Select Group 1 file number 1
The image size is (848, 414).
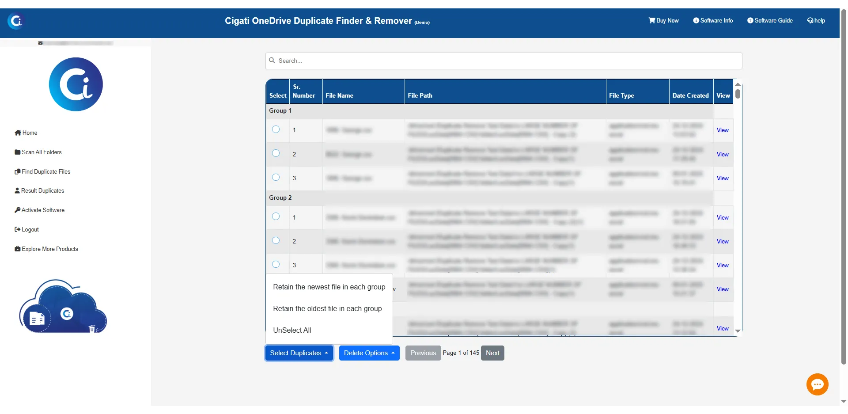click(276, 129)
